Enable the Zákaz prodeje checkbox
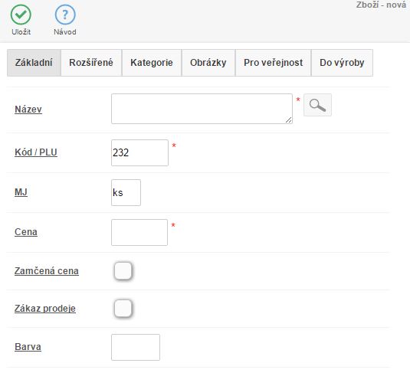The image size is (410, 373). [123, 308]
